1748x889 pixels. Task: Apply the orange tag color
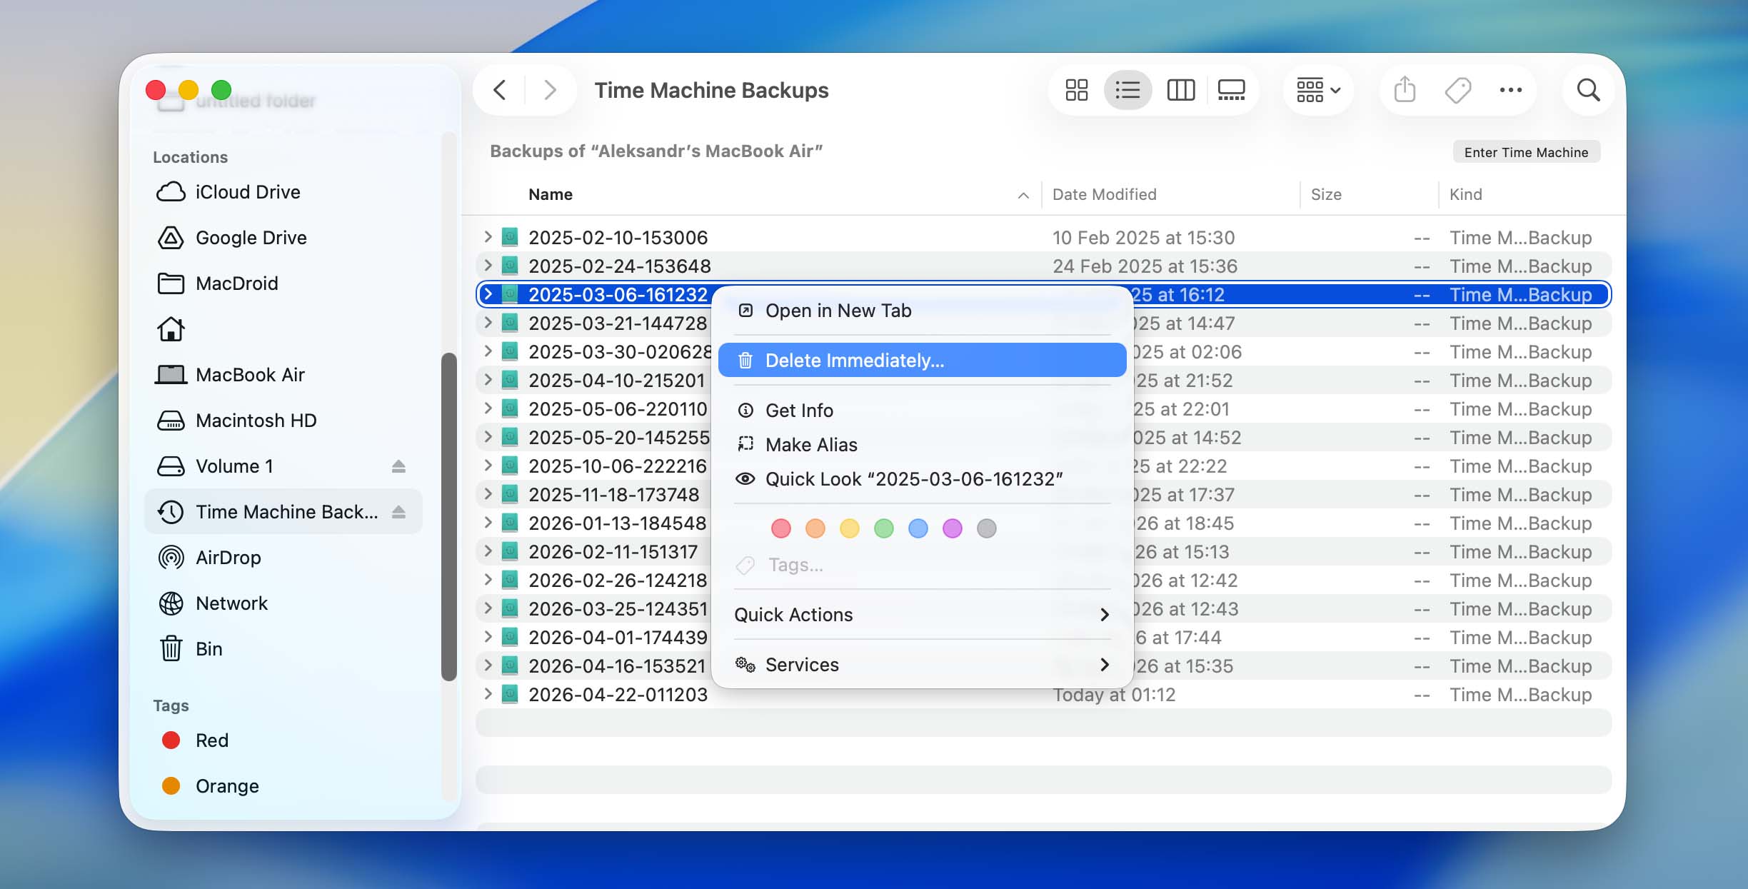click(x=815, y=528)
